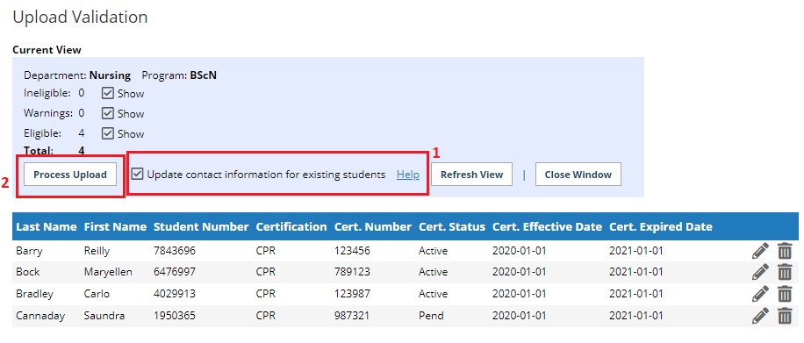The height and width of the screenshot is (343, 804).
Task: Click the Cert. Status column header
Action: pyautogui.click(x=452, y=226)
